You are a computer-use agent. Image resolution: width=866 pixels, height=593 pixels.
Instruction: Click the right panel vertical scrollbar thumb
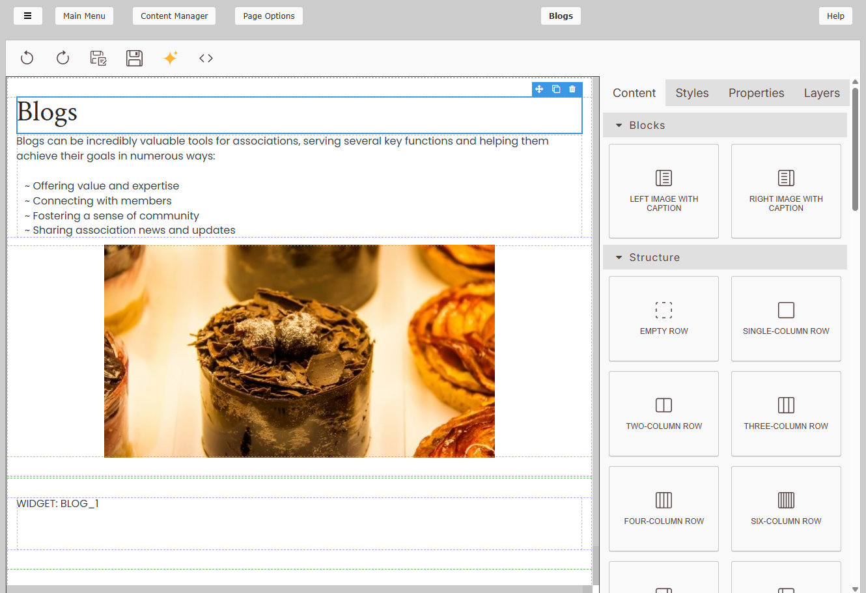point(855,150)
